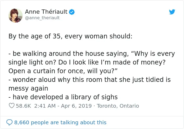Click the 'have developed a library of sighs' line

[x=63, y=97]
